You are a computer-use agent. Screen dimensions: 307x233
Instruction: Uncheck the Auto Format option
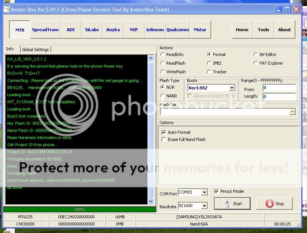click(164, 132)
